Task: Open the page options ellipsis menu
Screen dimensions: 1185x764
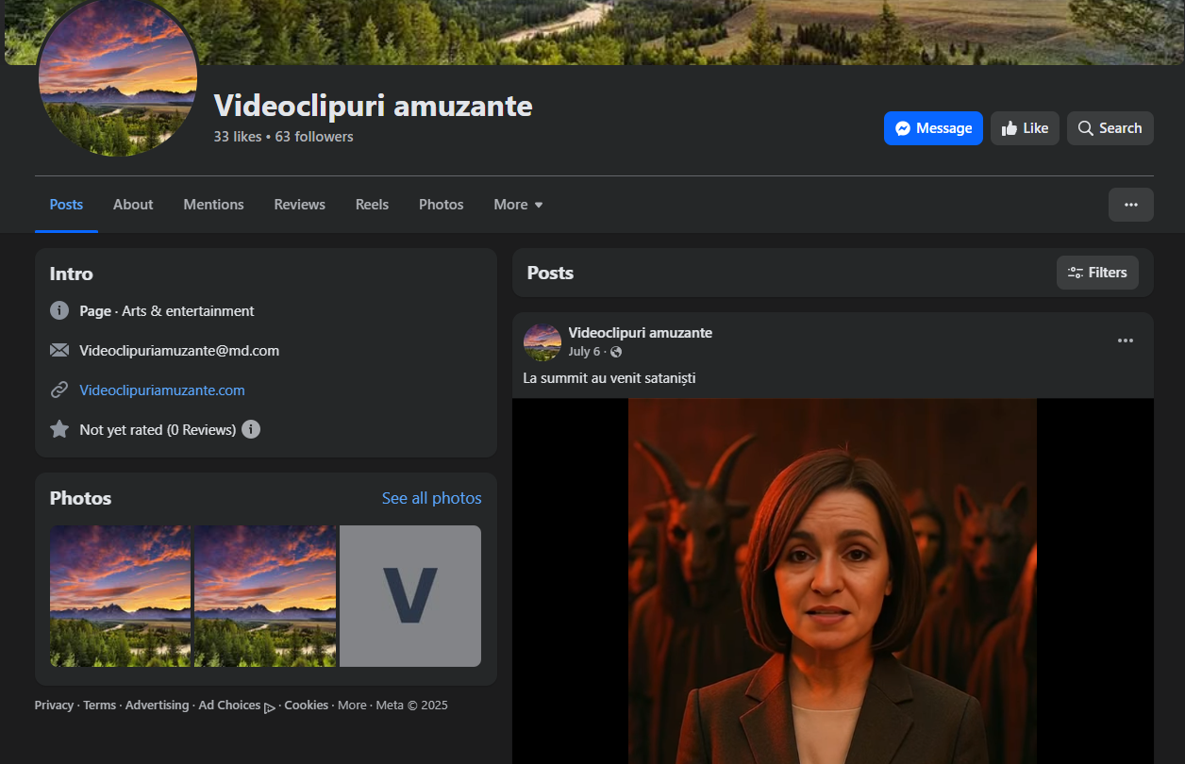Action: (1130, 205)
